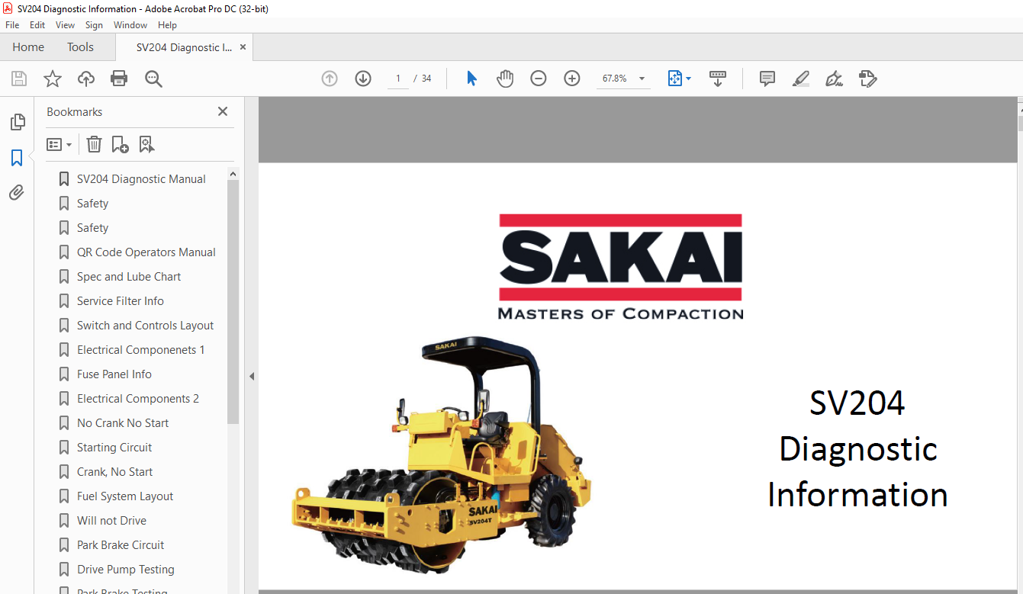The image size is (1023, 594).
Task: Go to the previous page arrow
Action: 330,79
